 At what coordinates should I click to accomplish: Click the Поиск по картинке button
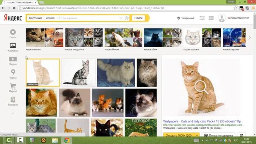tap(218, 135)
